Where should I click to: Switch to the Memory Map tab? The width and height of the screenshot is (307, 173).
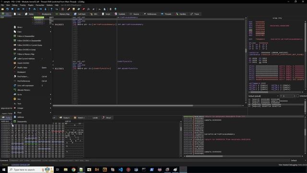click(x=62, y=14)
